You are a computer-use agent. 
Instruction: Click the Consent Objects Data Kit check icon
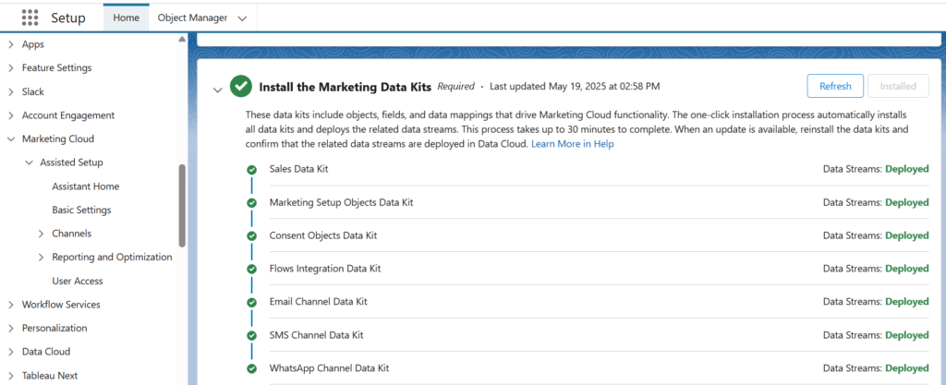(x=251, y=236)
